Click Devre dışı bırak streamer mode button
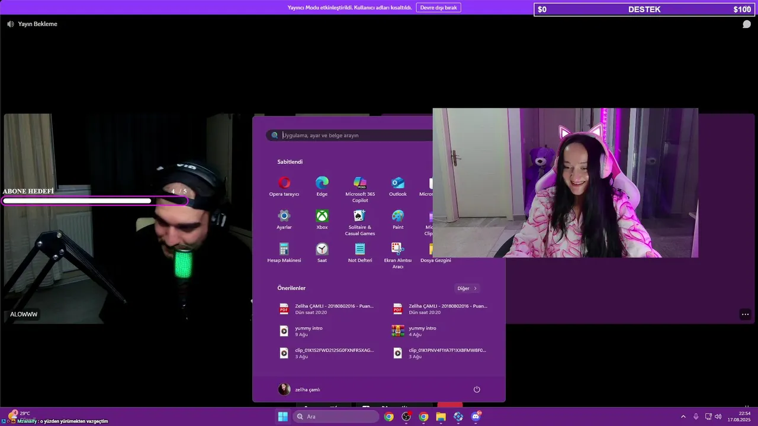758x426 pixels. point(438,8)
